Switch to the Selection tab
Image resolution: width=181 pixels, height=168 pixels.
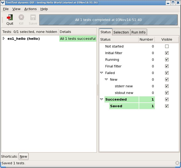121,32
